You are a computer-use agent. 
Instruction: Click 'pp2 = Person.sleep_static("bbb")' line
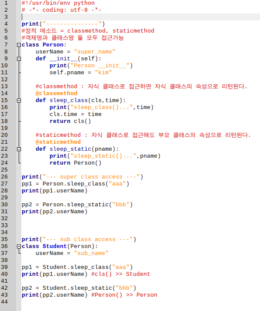point(77,205)
